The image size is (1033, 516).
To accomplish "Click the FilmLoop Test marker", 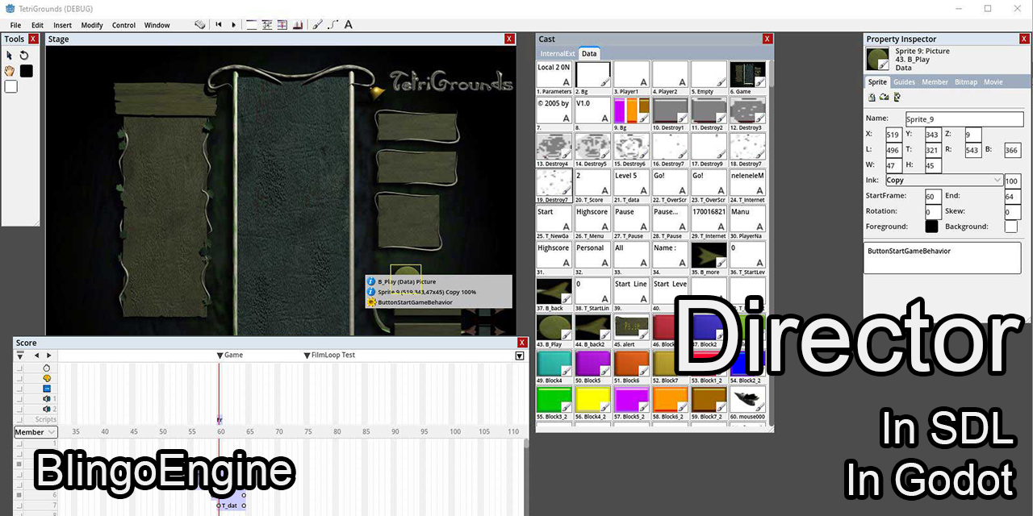I will pos(328,355).
